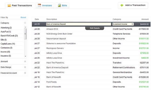Select Hack The Planet Inc. Jul 22 row

click(91, 63)
